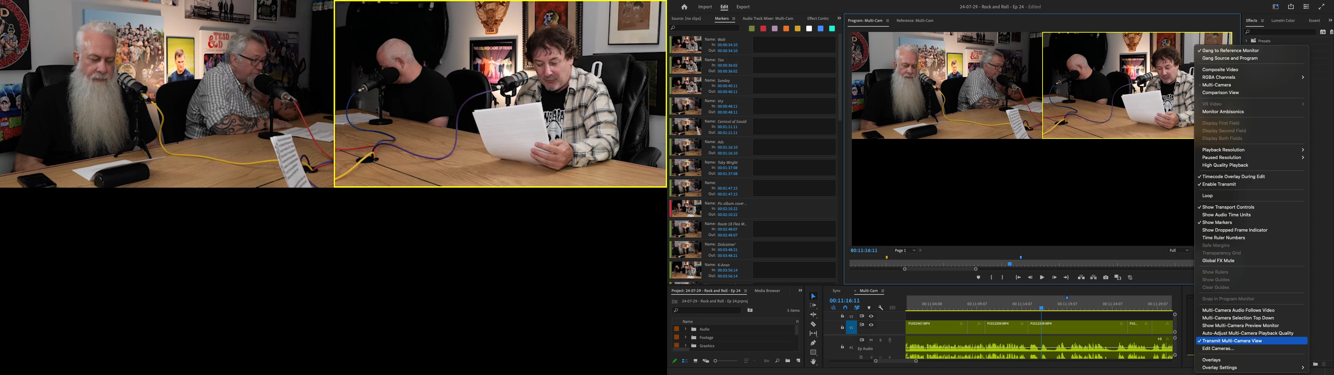Toggle timeline Snap magnet icon
This screenshot has height=375, width=1334.
845,308
